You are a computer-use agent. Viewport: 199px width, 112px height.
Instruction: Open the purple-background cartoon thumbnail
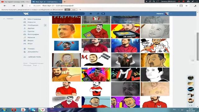coord(126,102)
